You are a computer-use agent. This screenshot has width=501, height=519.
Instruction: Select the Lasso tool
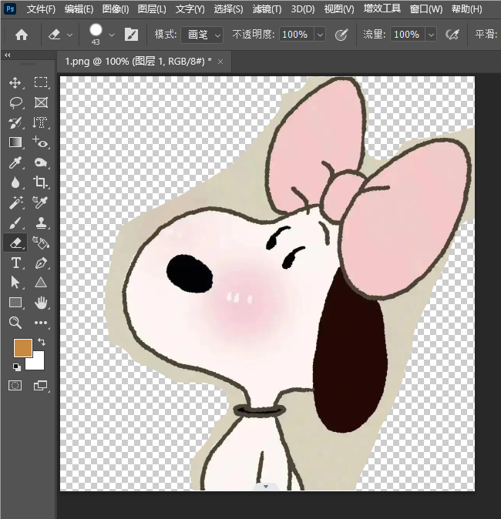pyautogui.click(x=15, y=102)
